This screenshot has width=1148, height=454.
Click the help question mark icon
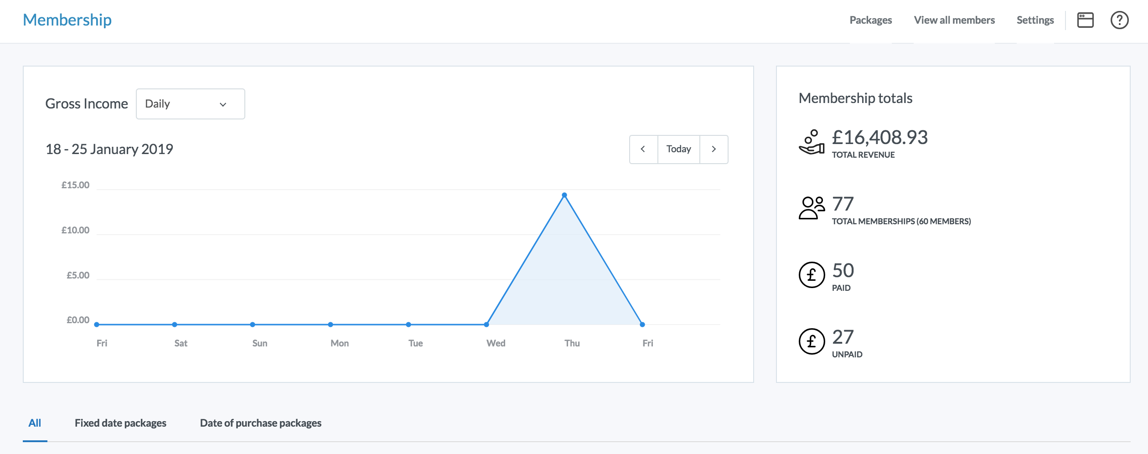1119,20
